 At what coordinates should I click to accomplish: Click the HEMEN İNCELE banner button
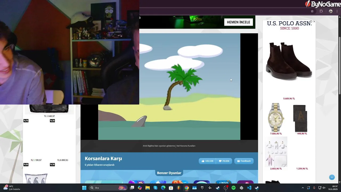238,22
